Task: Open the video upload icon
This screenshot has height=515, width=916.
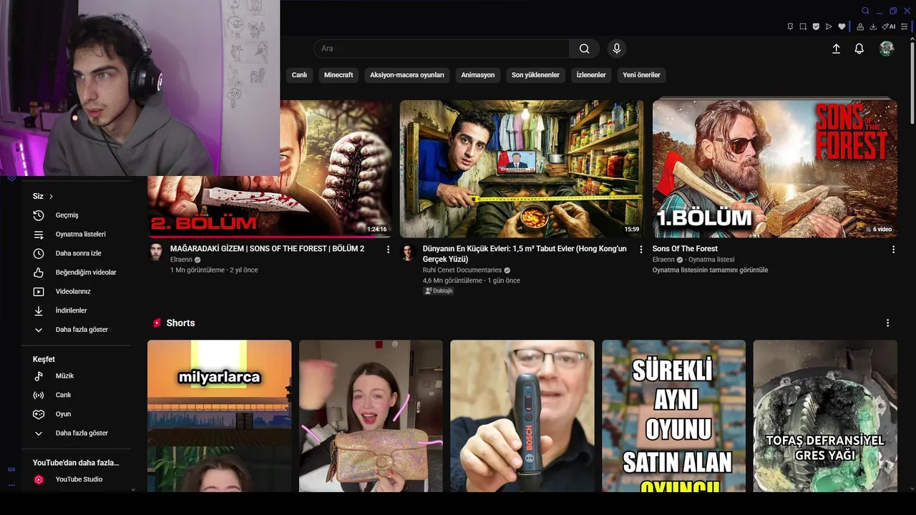Action: [836, 49]
